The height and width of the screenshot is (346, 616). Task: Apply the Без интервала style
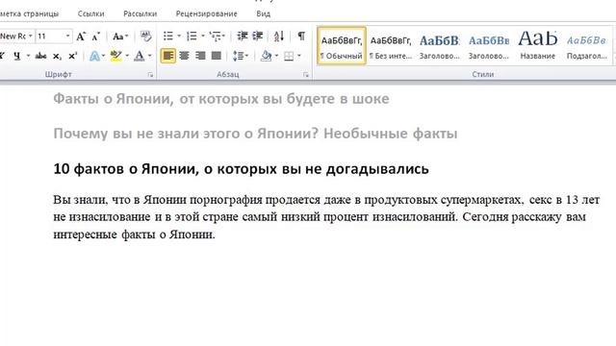click(x=391, y=46)
